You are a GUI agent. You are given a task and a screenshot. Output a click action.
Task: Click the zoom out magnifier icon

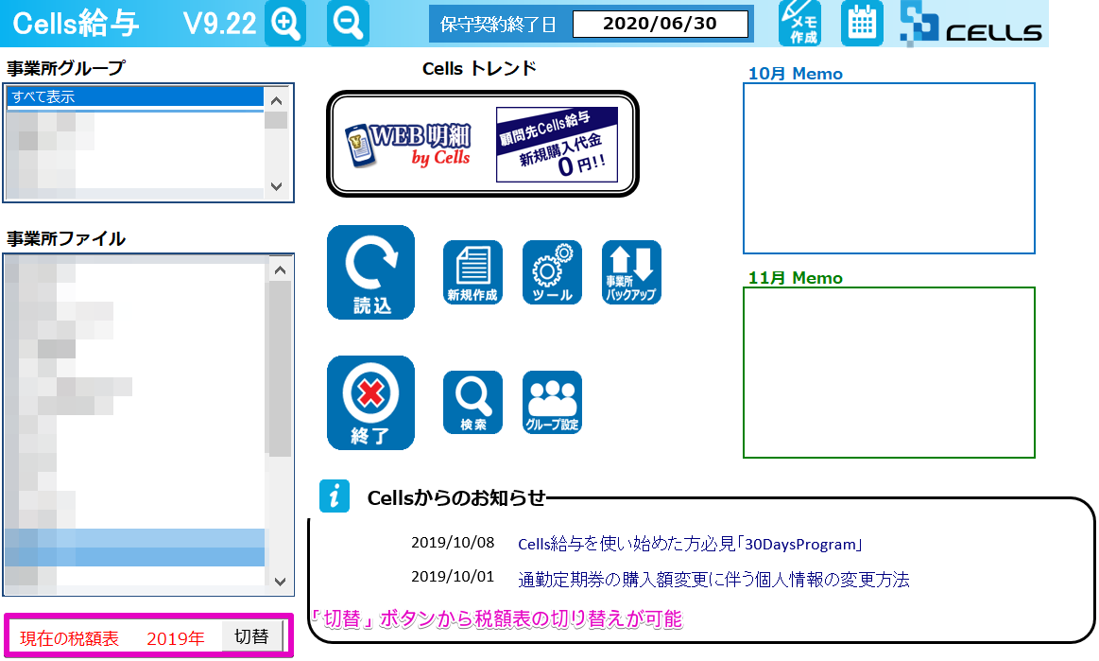(348, 23)
